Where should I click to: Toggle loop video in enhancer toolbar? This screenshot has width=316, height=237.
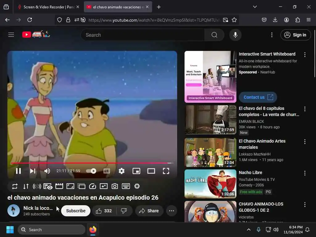15,186
